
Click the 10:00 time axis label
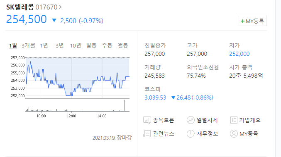click(41, 116)
